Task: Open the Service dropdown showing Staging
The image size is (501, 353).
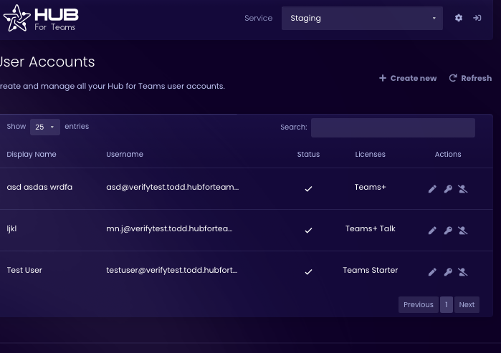Action: (362, 19)
